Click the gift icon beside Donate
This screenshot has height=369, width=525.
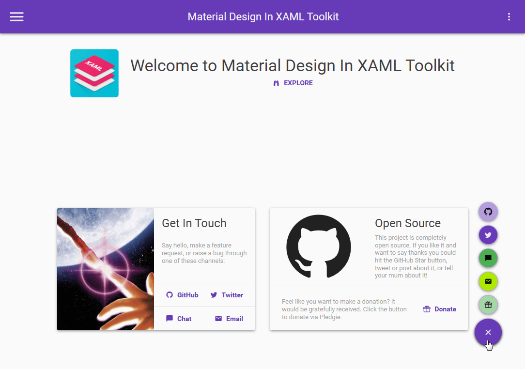(x=427, y=308)
